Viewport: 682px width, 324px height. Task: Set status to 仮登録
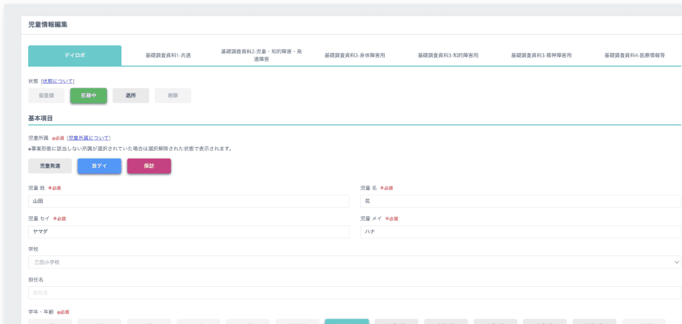pos(46,95)
